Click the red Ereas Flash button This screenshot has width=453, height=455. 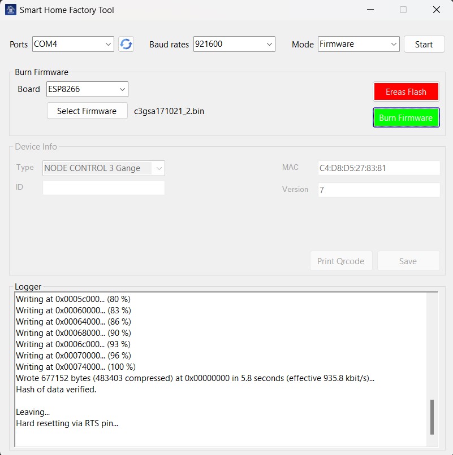(405, 91)
